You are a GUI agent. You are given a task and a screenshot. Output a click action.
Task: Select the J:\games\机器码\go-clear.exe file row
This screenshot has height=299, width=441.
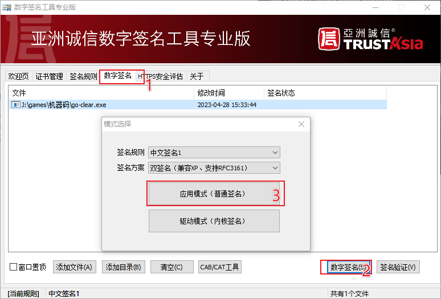pyautogui.click(x=198, y=105)
